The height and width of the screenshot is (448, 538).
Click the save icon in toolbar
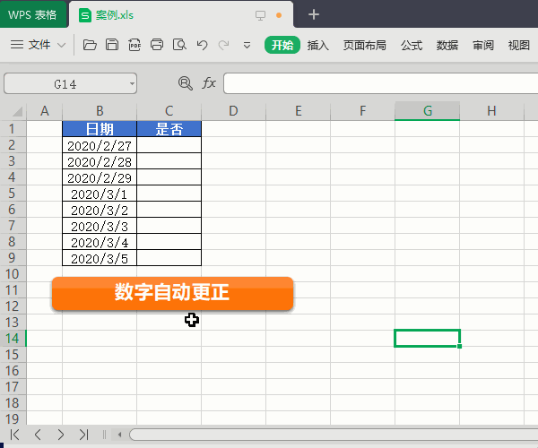[111, 45]
